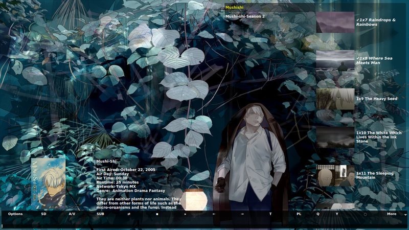Click the dotted circle icon in bottom bar
The image size is (409, 230).
pos(365,214)
